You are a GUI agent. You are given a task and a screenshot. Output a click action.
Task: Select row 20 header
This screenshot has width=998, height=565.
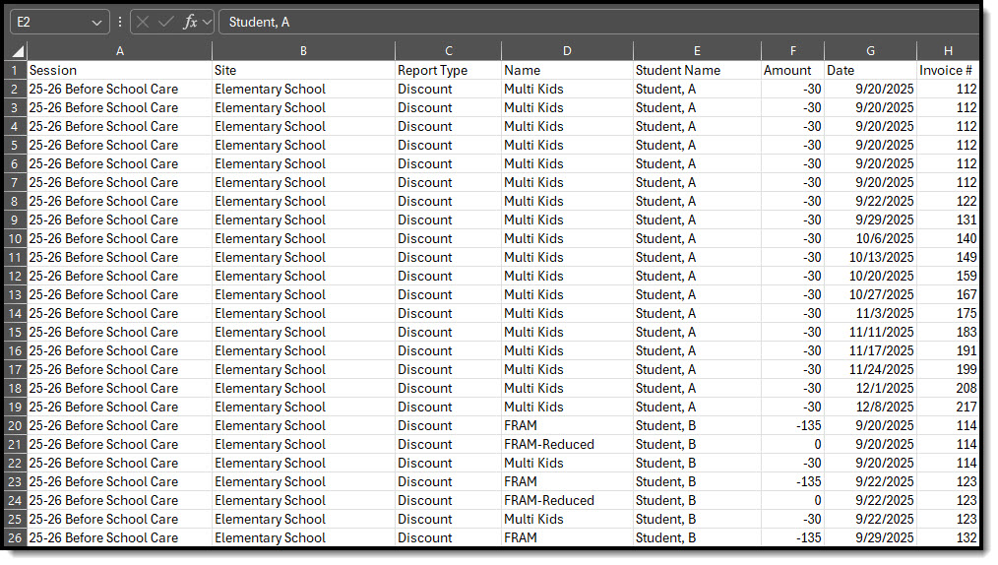[14, 425]
